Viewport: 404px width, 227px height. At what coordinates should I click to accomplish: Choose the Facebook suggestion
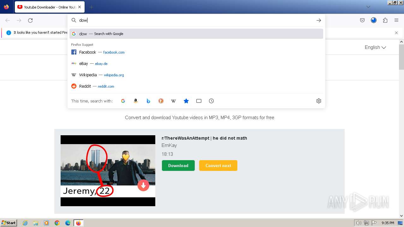[x=196, y=52]
